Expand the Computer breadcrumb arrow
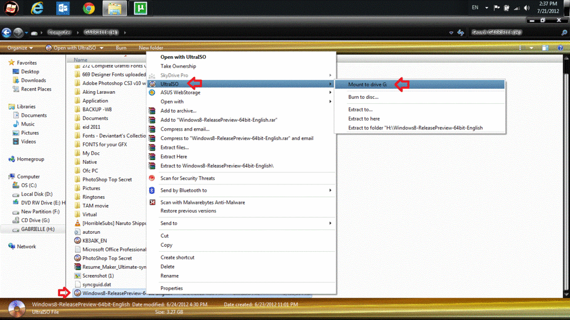This screenshot has height=320, width=570. [77, 33]
